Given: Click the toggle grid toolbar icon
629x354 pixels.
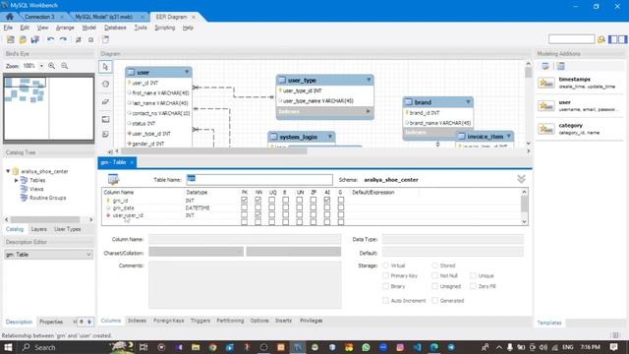Looking at the screenshot, I should point(79,39).
